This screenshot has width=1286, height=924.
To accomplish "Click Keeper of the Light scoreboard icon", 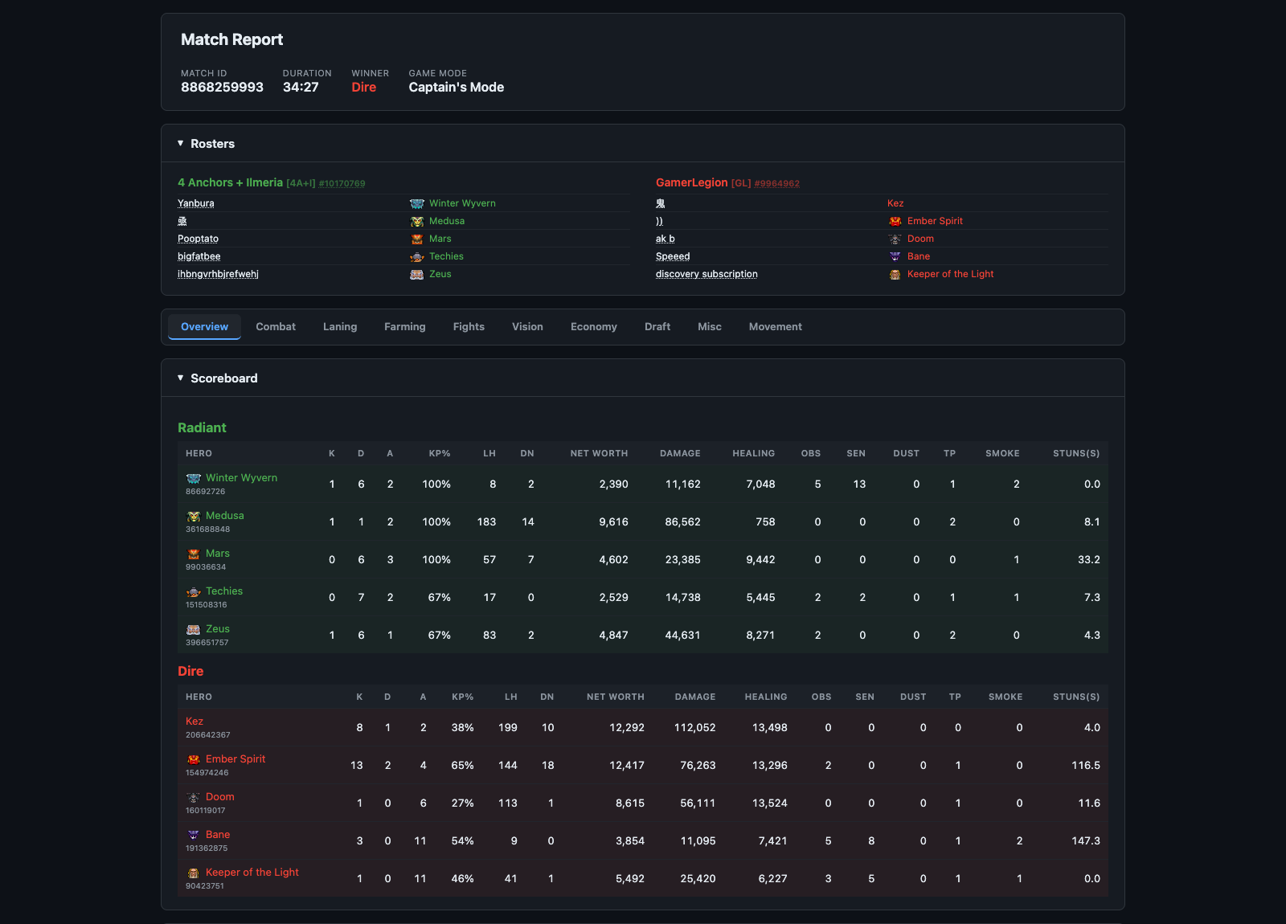I will pyautogui.click(x=194, y=873).
